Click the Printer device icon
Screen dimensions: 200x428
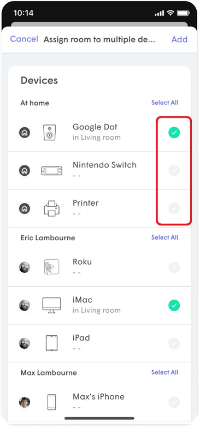[x=51, y=209]
